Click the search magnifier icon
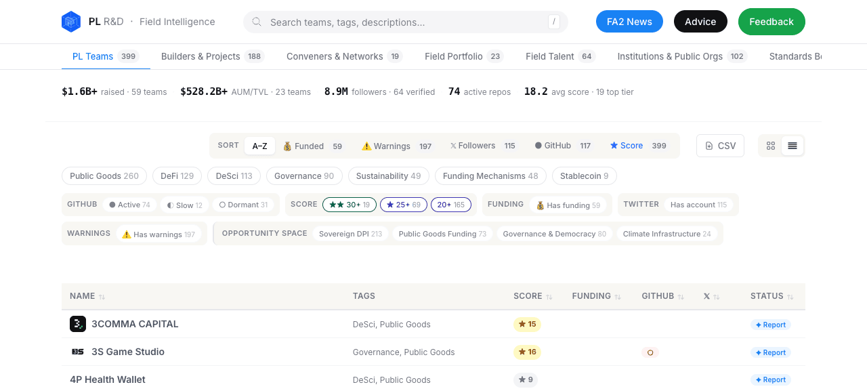 pos(257,22)
